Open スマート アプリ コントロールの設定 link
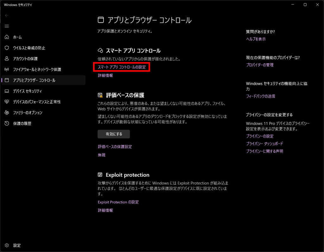The width and height of the screenshot is (324, 252). [122, 67]
